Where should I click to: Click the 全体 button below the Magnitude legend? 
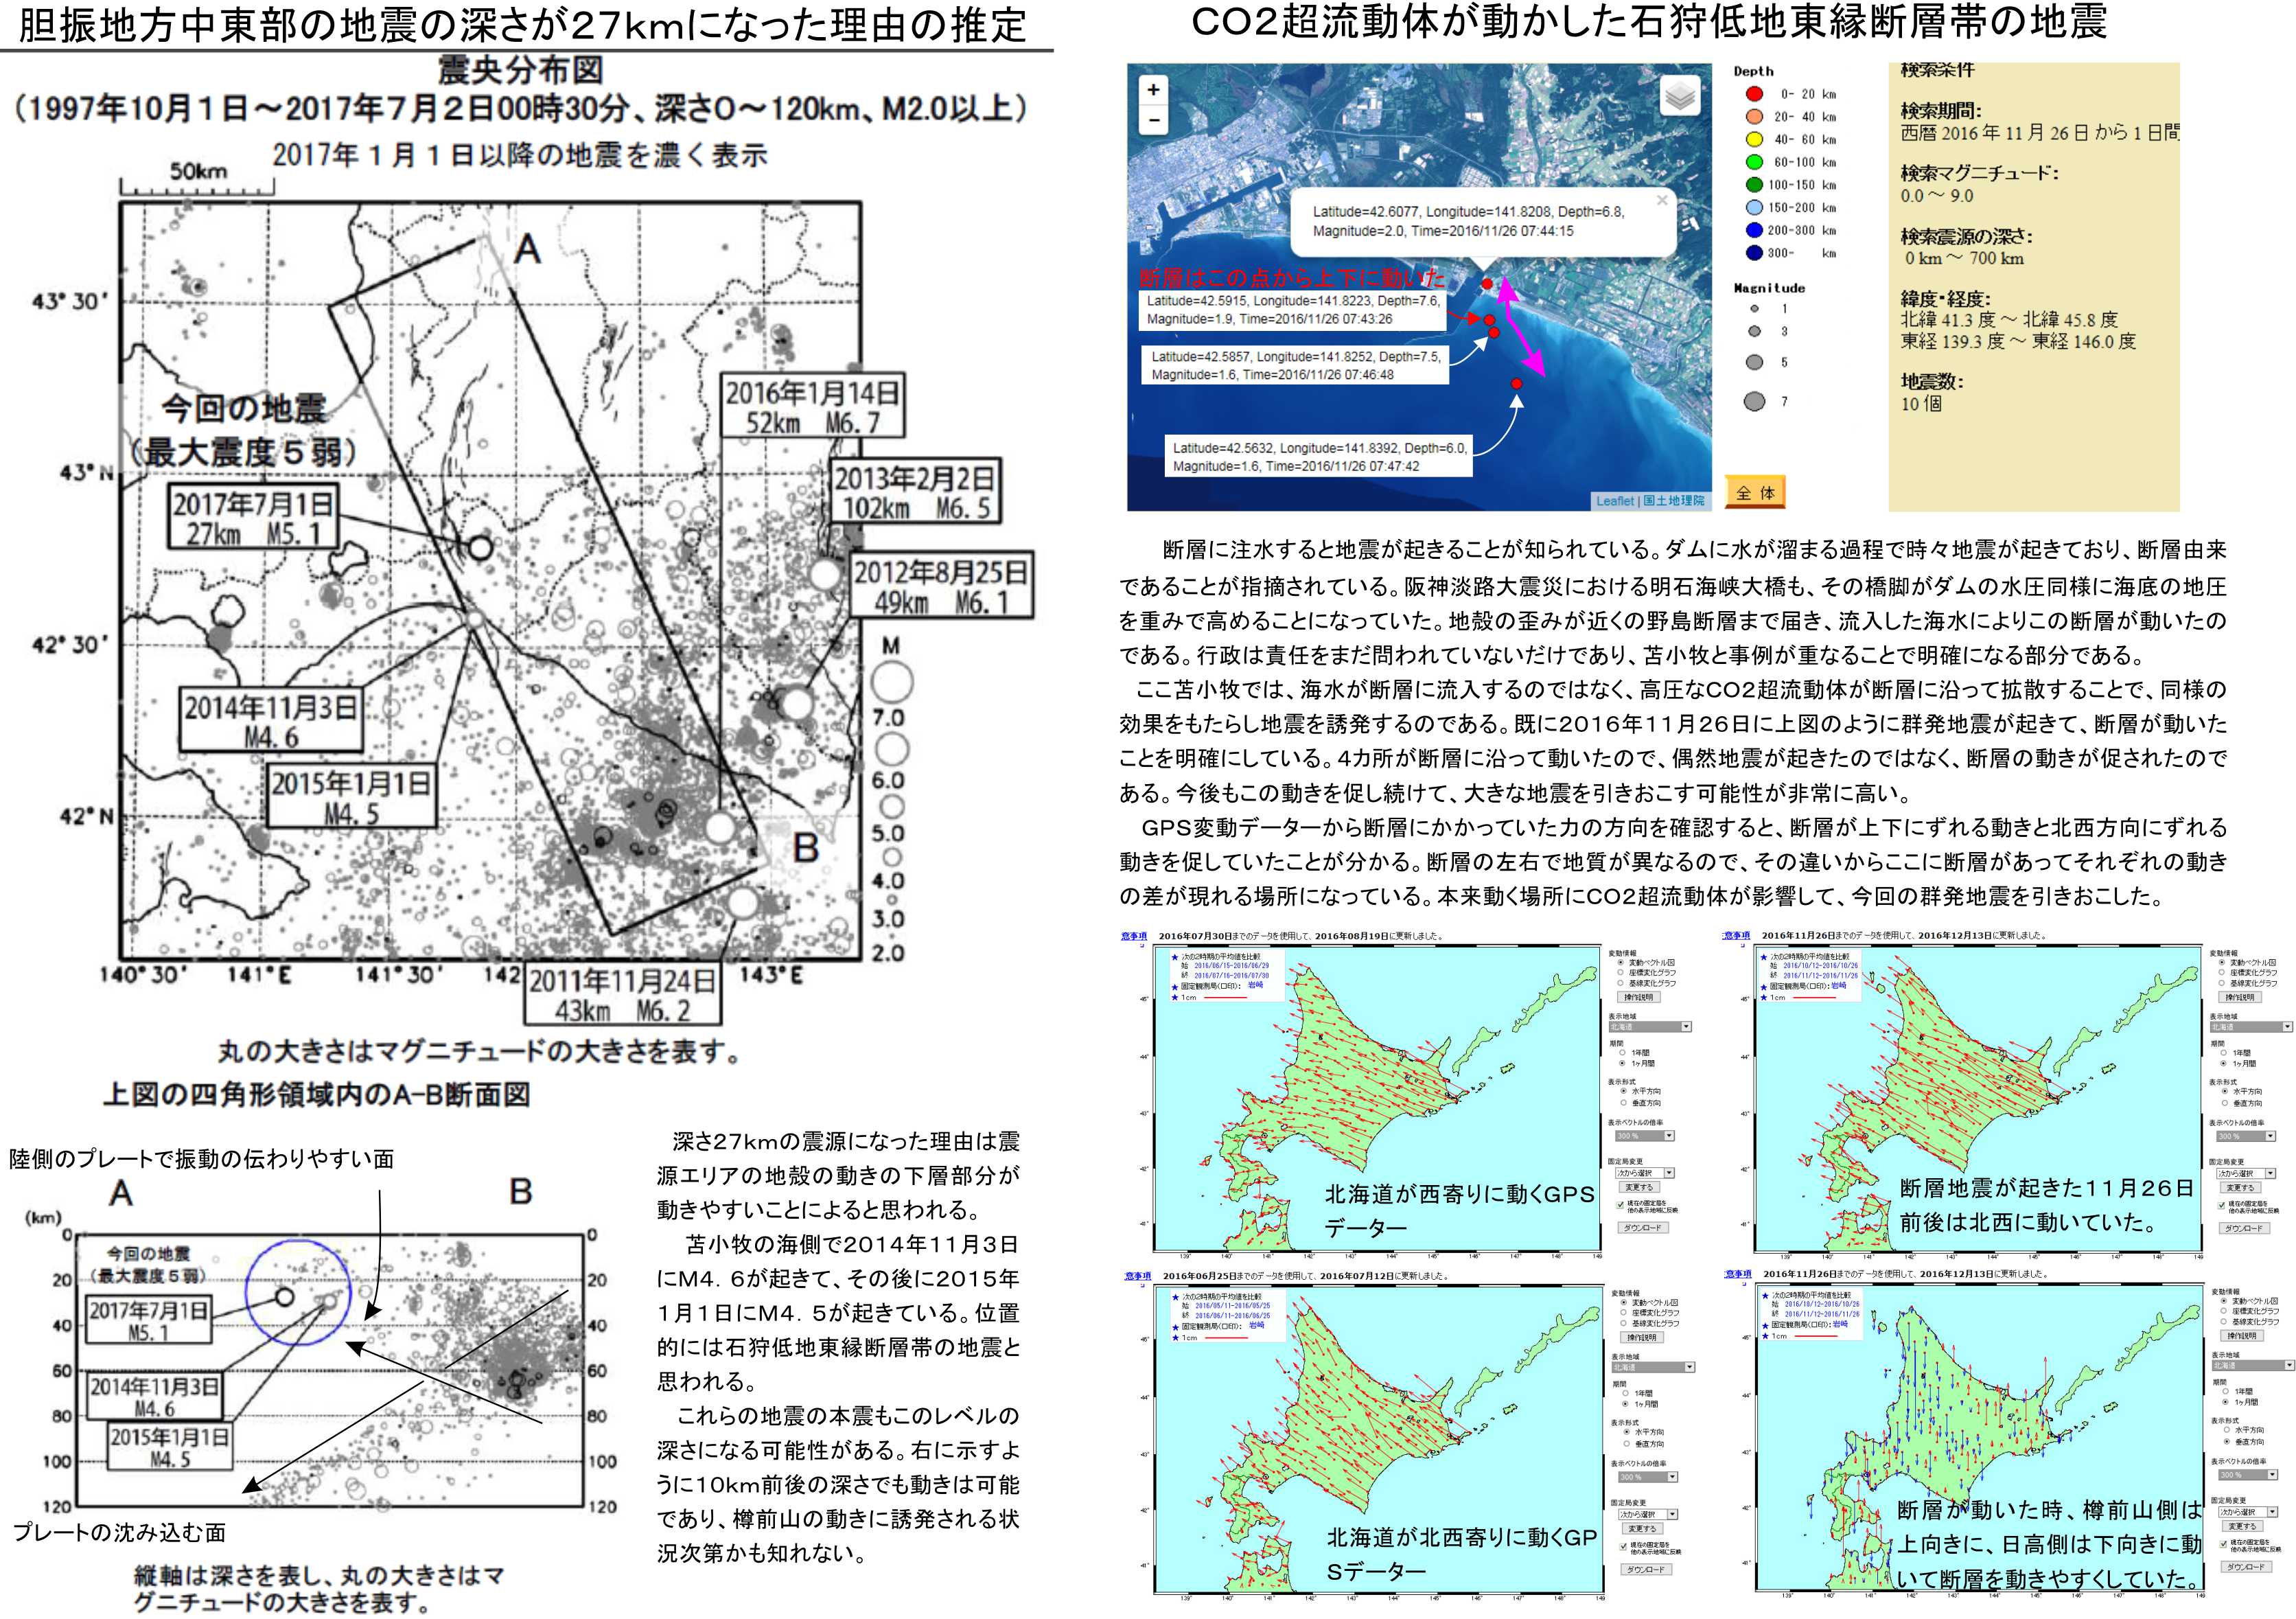[1755, 493]
